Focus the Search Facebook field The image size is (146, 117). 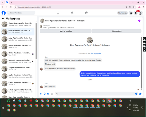tap(21, 13)
